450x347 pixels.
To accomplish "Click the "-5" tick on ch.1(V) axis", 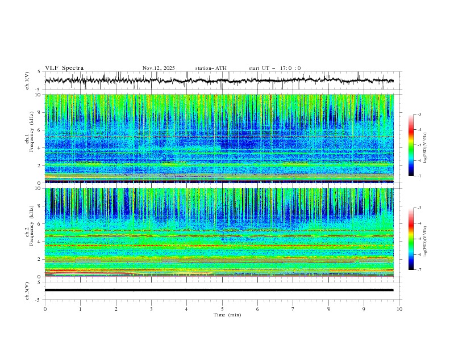I will point(39,90).
